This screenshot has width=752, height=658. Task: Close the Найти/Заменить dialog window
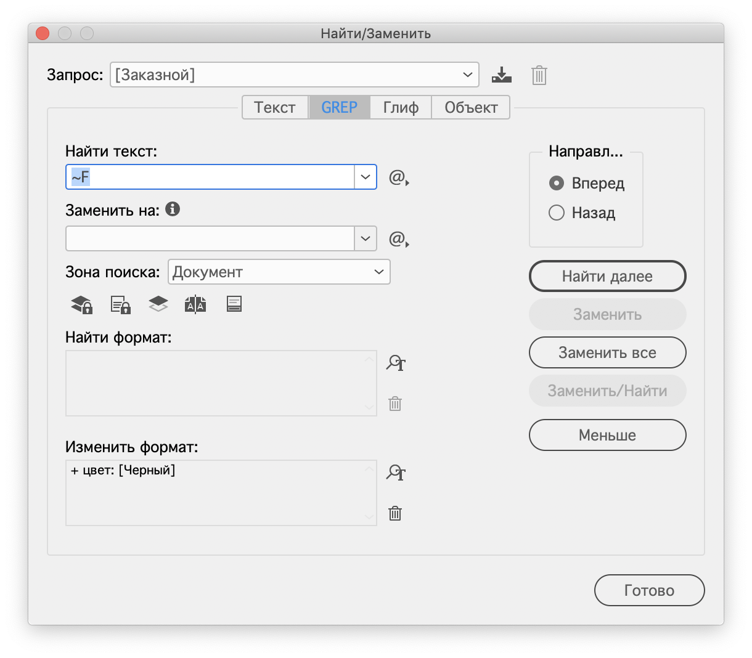click(x=43, y=33)
